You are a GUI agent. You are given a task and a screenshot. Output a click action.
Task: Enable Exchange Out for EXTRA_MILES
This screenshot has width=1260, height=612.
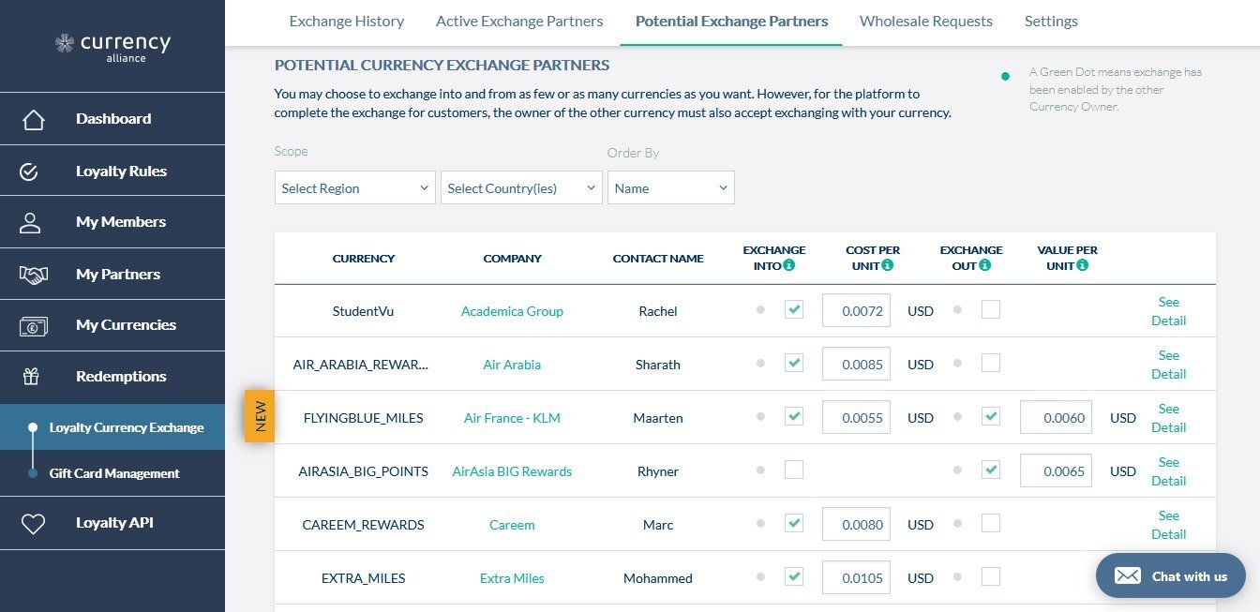(x=991, y=576)
